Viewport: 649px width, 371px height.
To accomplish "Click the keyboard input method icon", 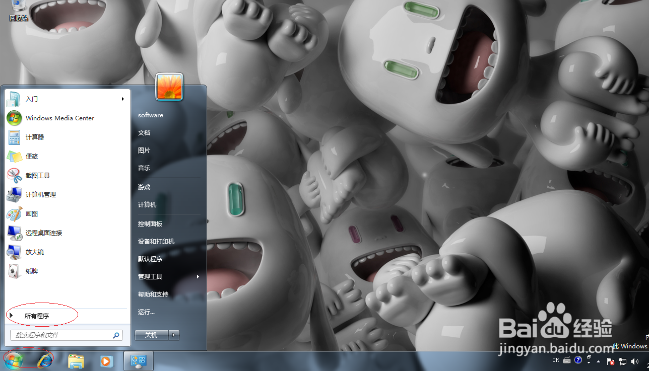I will click(x=567, y=360).
